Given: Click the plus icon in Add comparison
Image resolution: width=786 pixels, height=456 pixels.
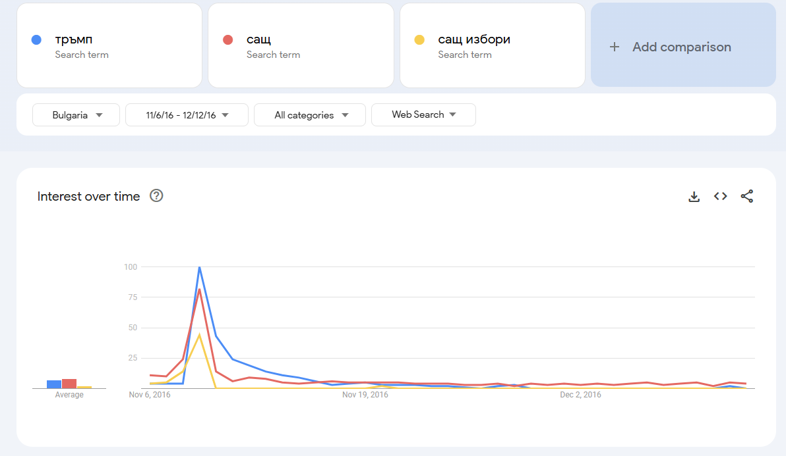Looking at the screenshot, I should [x=615, y=47].
